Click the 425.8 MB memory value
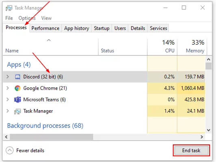216x162 pixels. coord(194,100)
